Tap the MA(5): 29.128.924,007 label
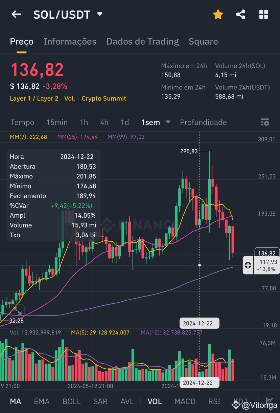 [100, 333]
